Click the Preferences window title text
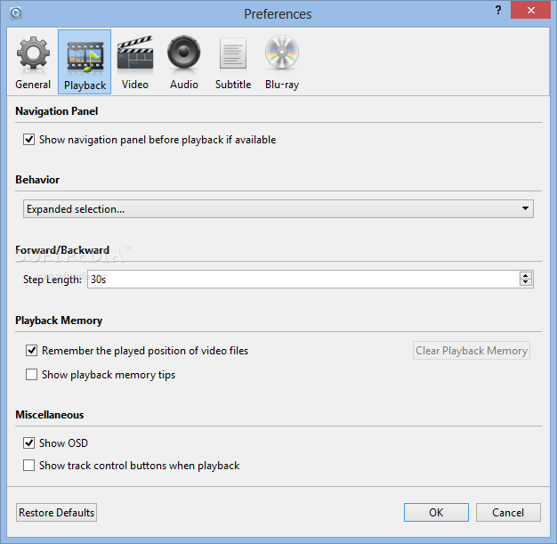 point(278,14)
